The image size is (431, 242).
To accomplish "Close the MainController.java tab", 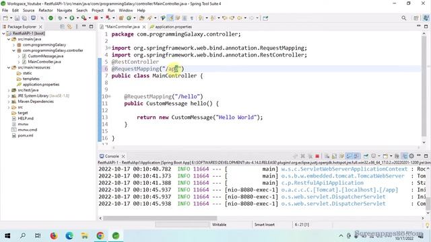I will [x=144, y=27].
